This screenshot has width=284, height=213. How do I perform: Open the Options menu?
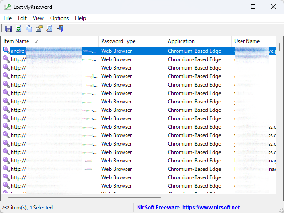[x=59, y=18]
